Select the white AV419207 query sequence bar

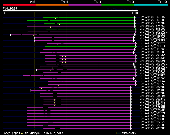click(x=70, y=11)
